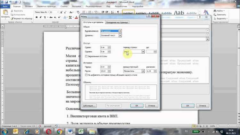
Task: Toggle Strikethrough (abc) formatting
Action: click(51, 17)
